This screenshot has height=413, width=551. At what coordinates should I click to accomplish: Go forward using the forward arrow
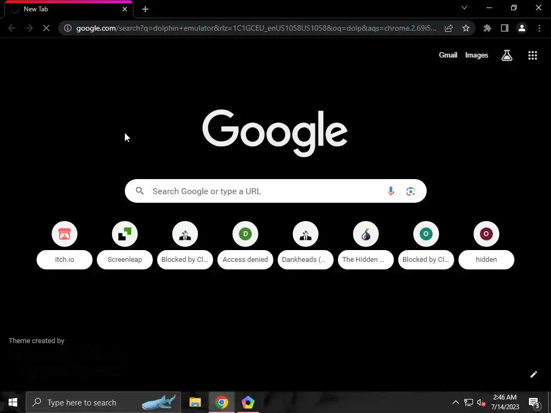pos(29,28)
